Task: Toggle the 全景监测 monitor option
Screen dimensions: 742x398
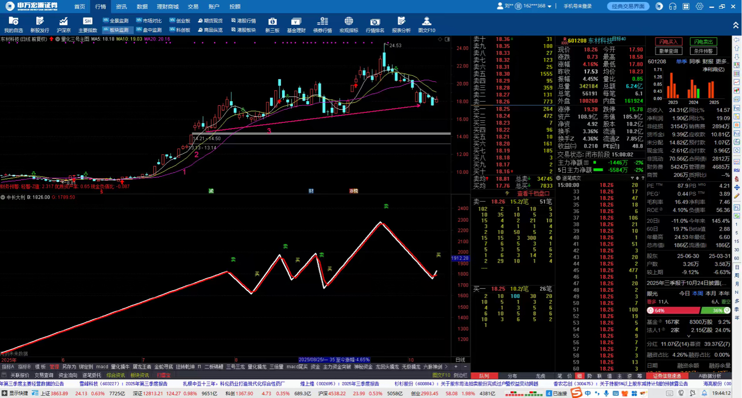Action: click(116, 21)
